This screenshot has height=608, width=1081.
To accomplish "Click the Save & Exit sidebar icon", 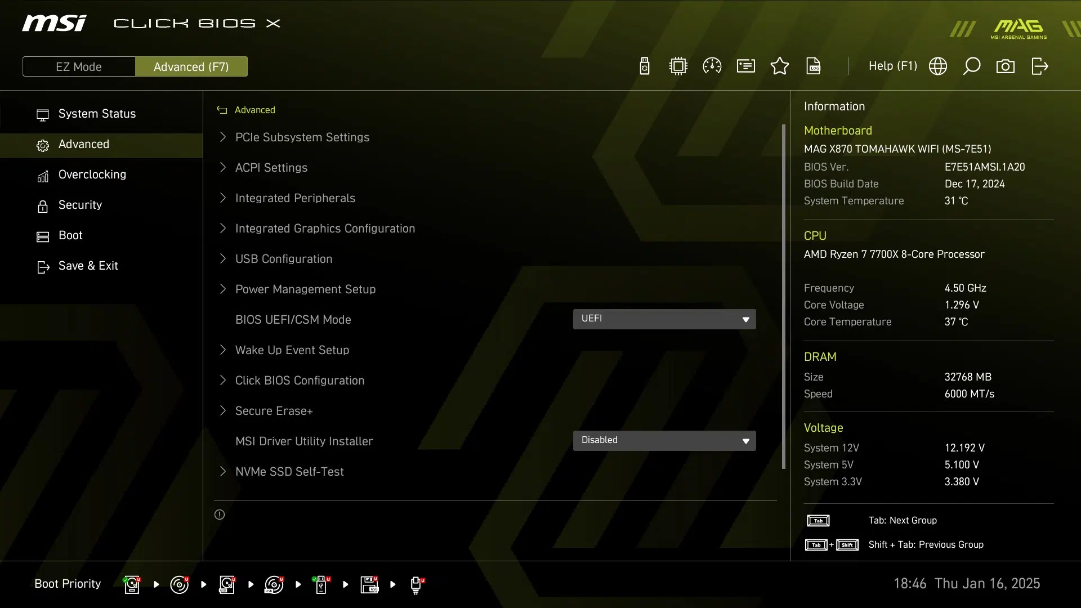I will [43, 267].
